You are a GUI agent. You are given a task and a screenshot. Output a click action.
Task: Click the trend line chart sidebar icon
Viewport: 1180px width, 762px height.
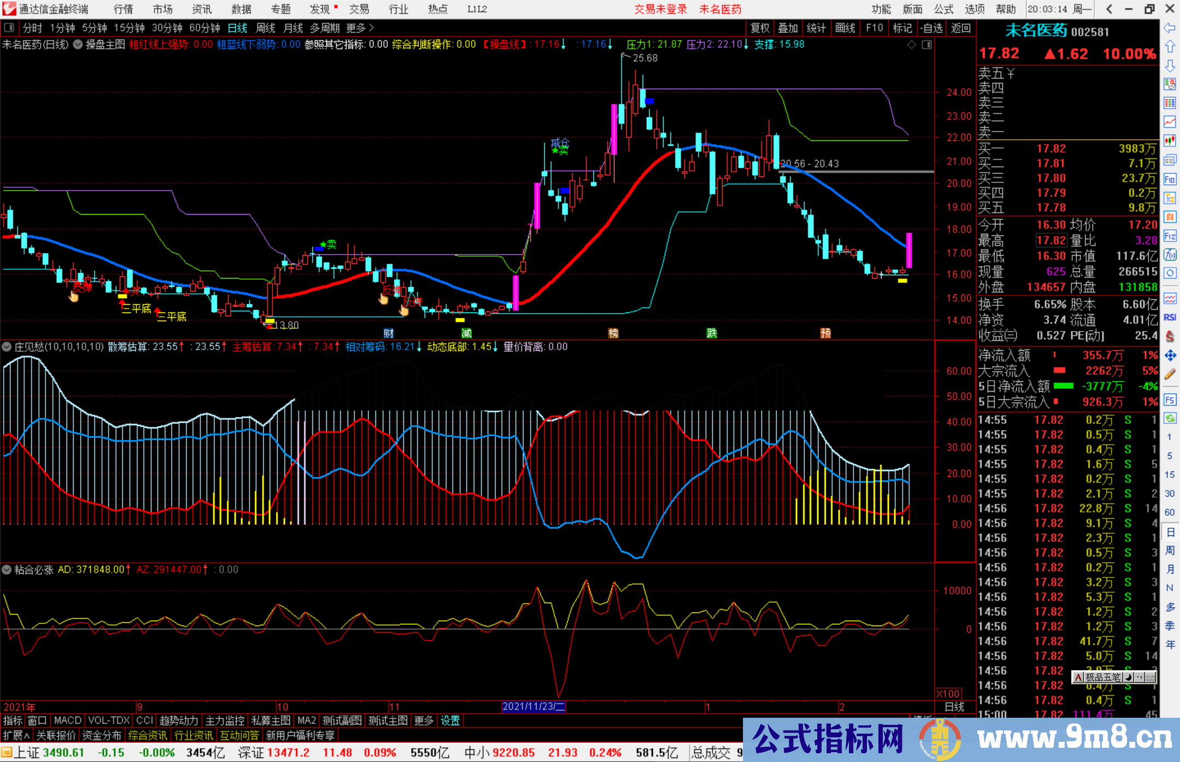pyautogui.click(x=1170, y=121)
